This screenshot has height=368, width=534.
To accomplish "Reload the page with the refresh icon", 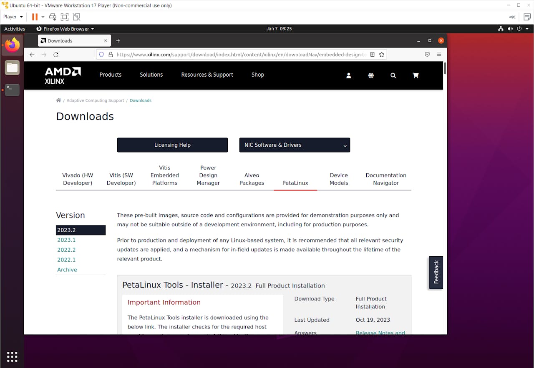I will 56,55.
